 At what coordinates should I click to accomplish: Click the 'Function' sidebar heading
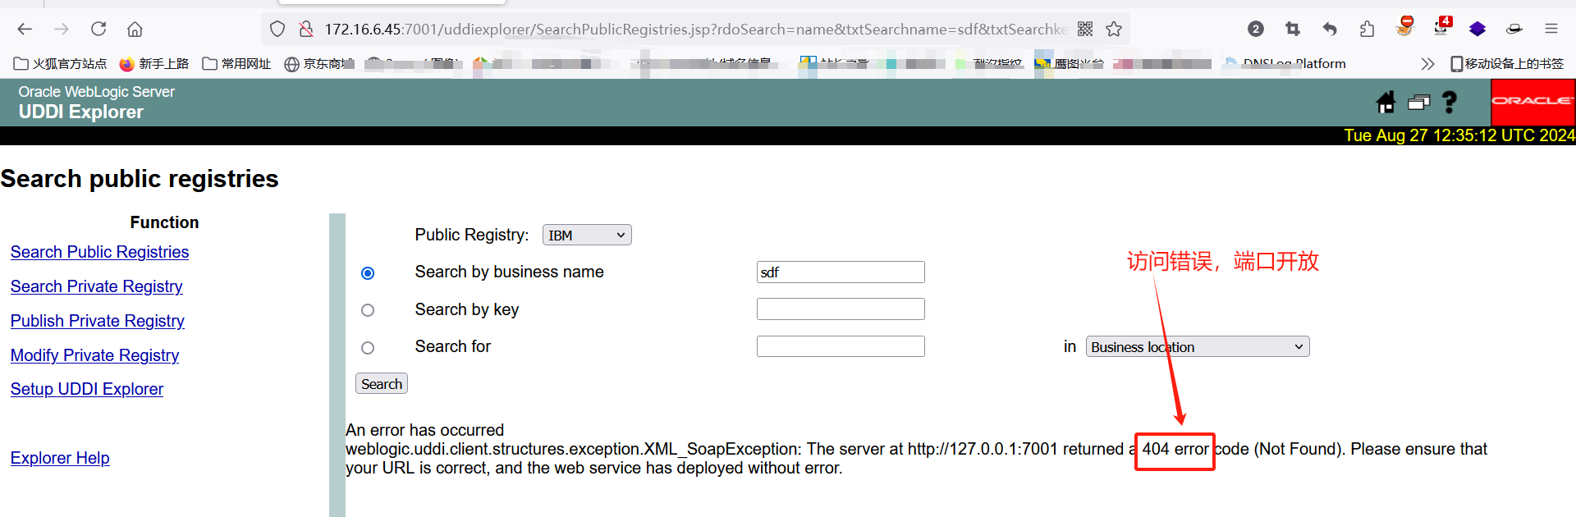(164, 222)
